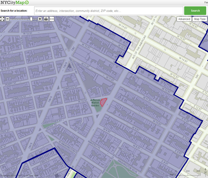This screenshot has height=178, width=208.
Task: Zoom out with the minus button
Action: click(8, 19)
